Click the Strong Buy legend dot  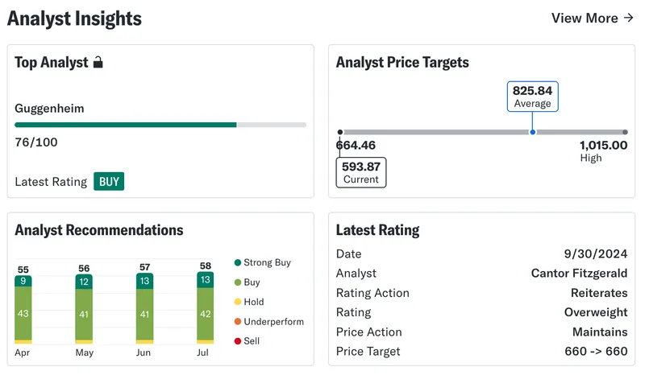coord(237,262)
